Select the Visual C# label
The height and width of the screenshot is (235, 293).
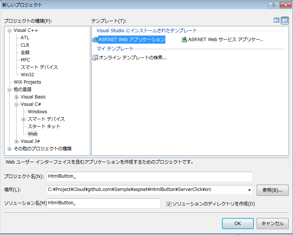tap(31, 104)
